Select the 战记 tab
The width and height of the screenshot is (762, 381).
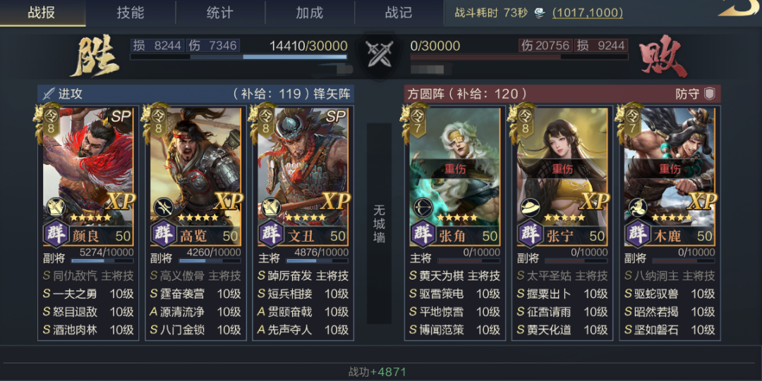point(399,13)
